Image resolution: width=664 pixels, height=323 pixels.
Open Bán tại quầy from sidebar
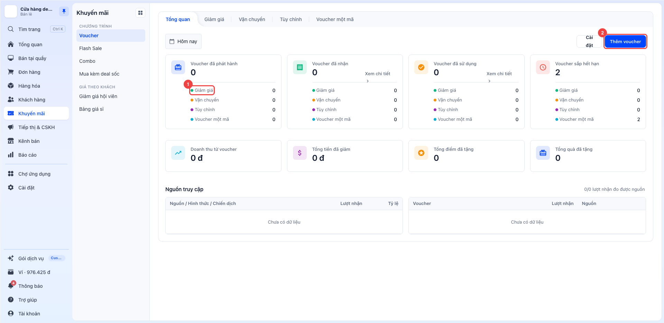36,58
